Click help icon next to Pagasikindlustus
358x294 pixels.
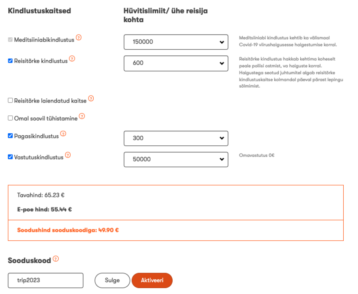click(x=63, y=134)
